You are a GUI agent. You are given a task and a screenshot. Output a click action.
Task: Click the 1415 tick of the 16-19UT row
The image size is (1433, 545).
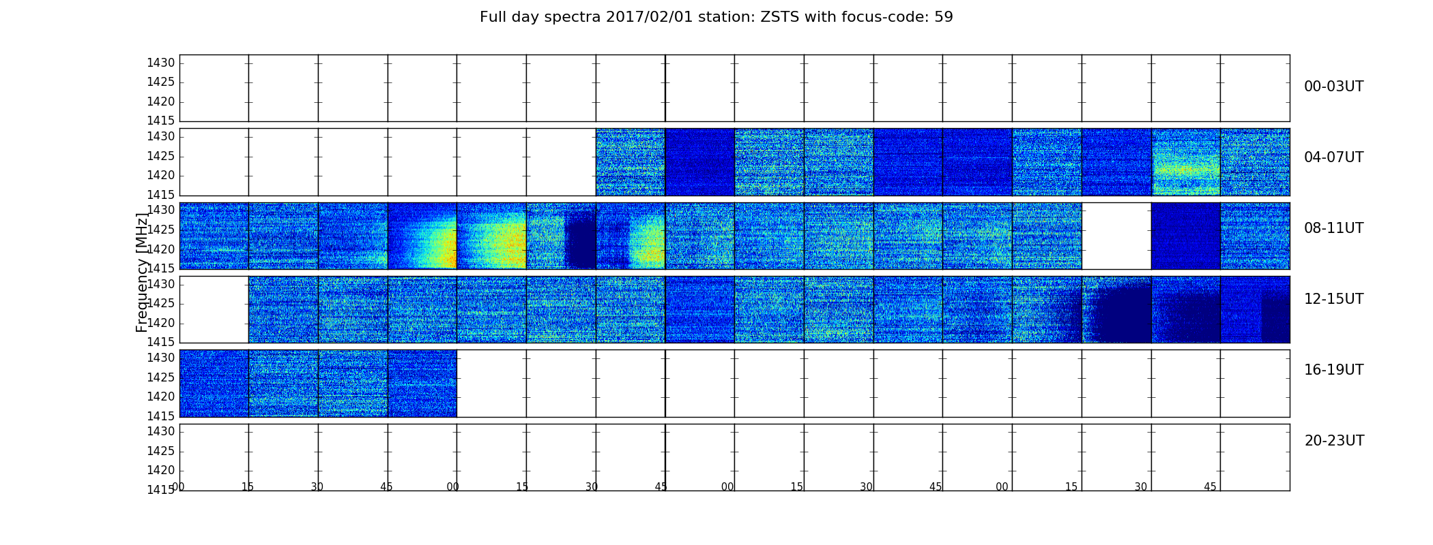point(161,416)
